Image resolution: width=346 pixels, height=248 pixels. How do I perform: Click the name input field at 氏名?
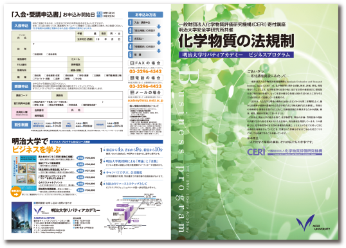pos(53,37)
